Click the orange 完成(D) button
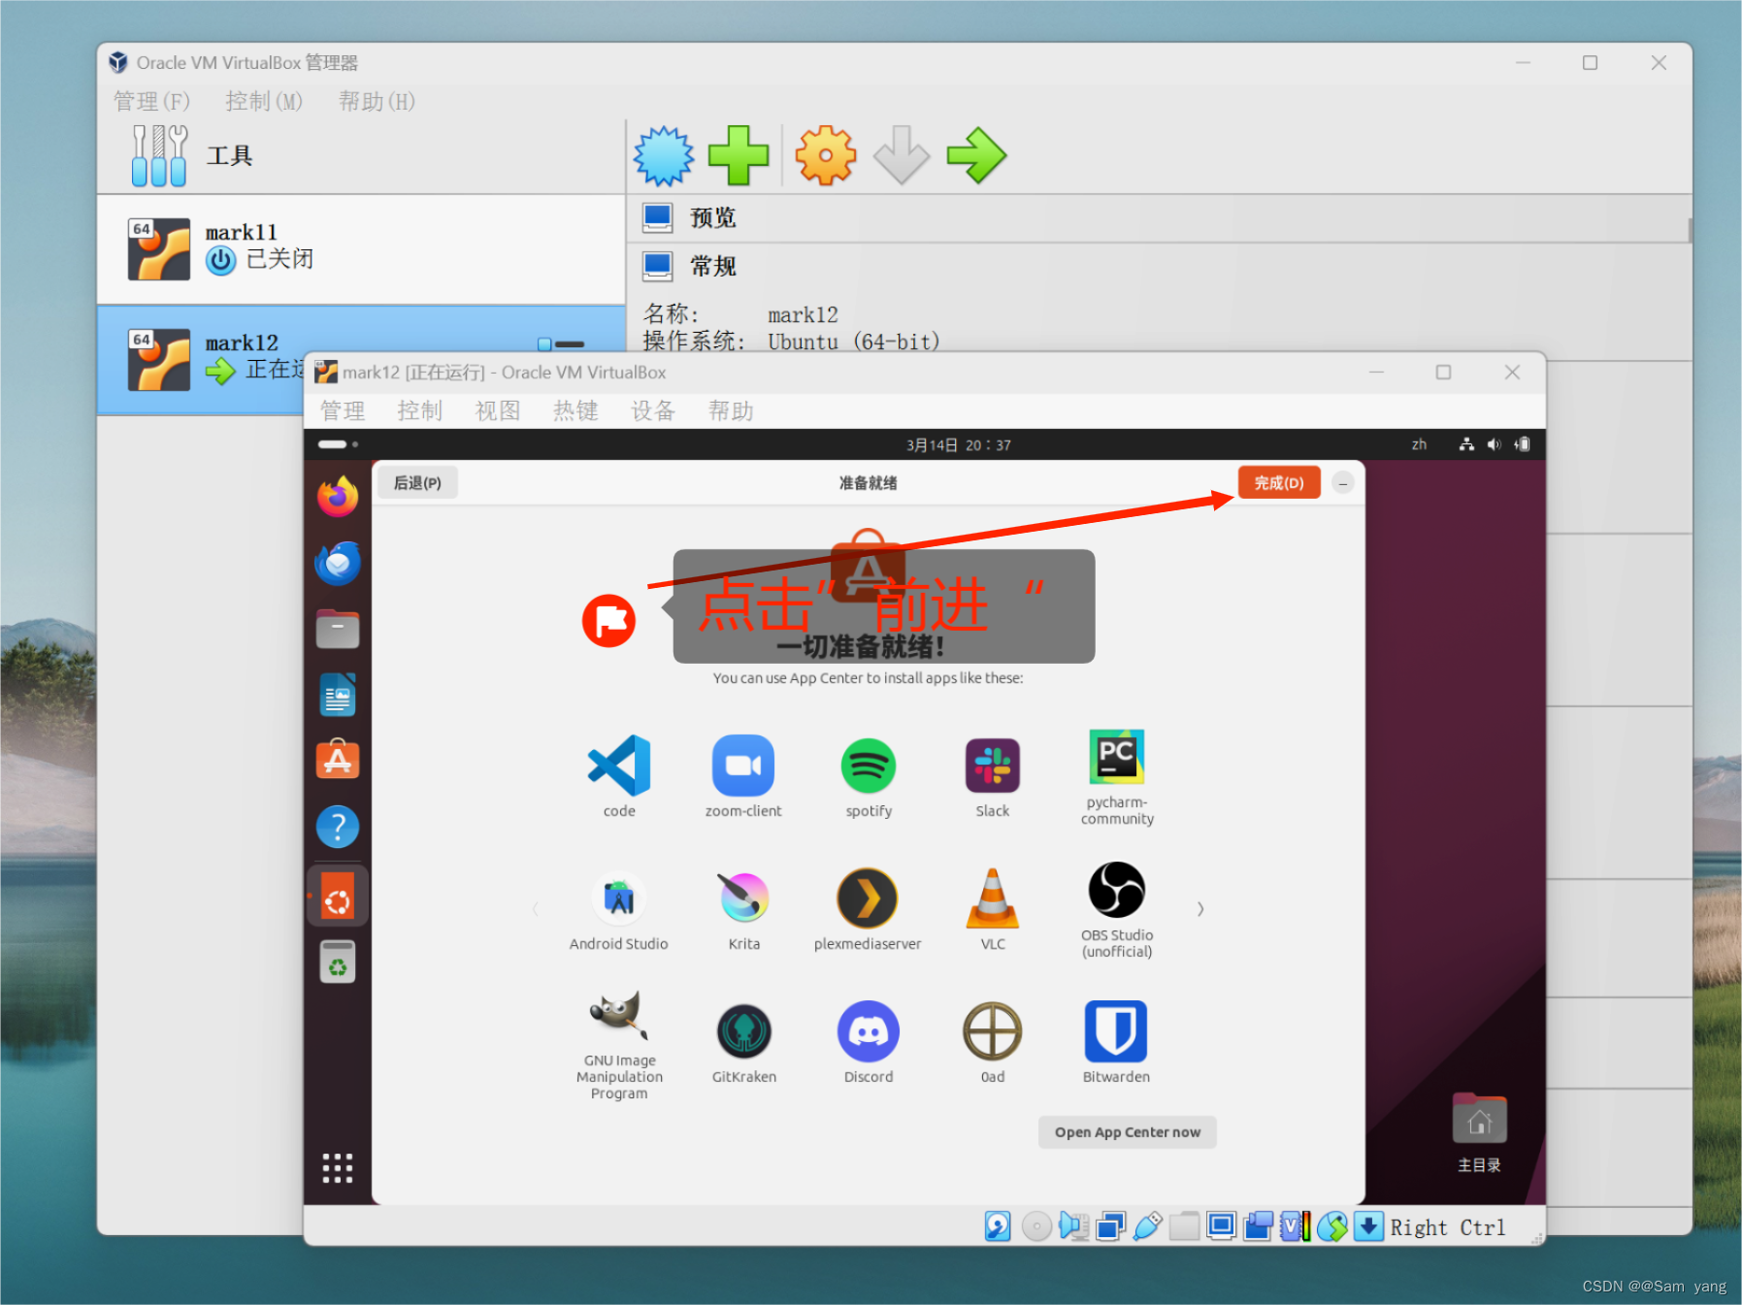The height and width of the screenshot is (1305, 1742). point(1279,482)
